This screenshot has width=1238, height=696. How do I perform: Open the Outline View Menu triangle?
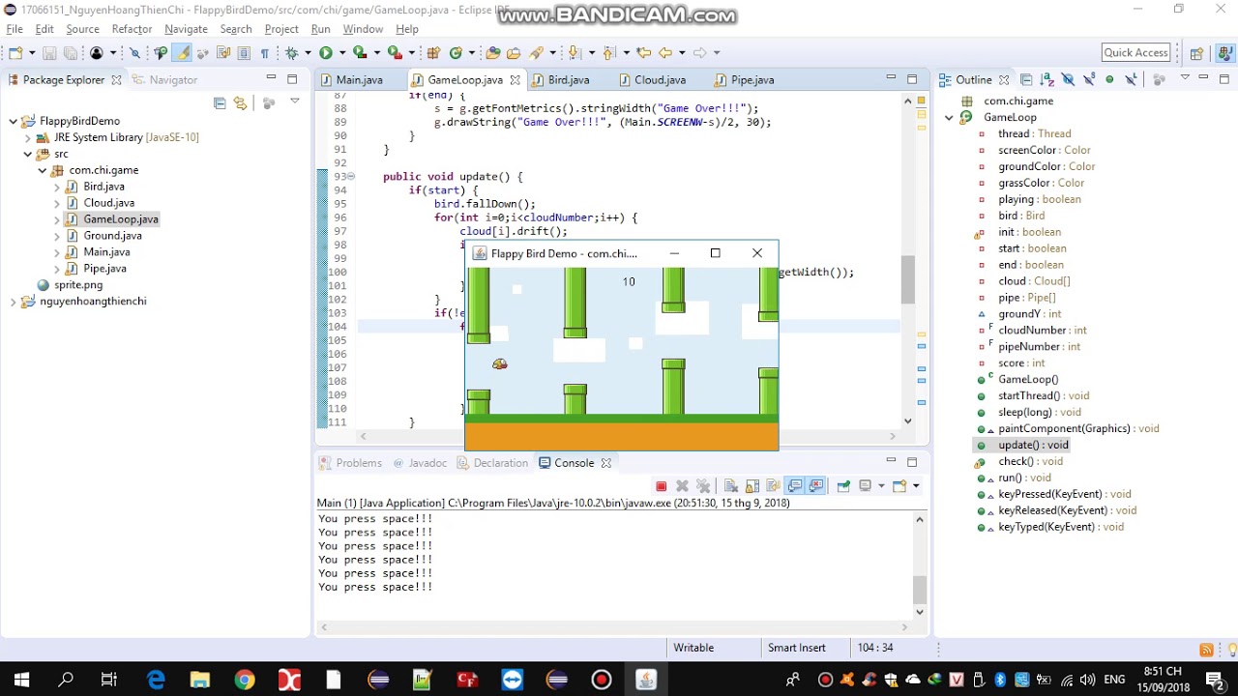1185,77
